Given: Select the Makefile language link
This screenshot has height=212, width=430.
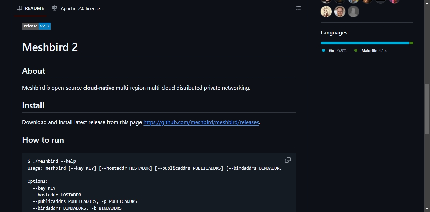Looking at the screenshot, I should (x=370, y=50).
